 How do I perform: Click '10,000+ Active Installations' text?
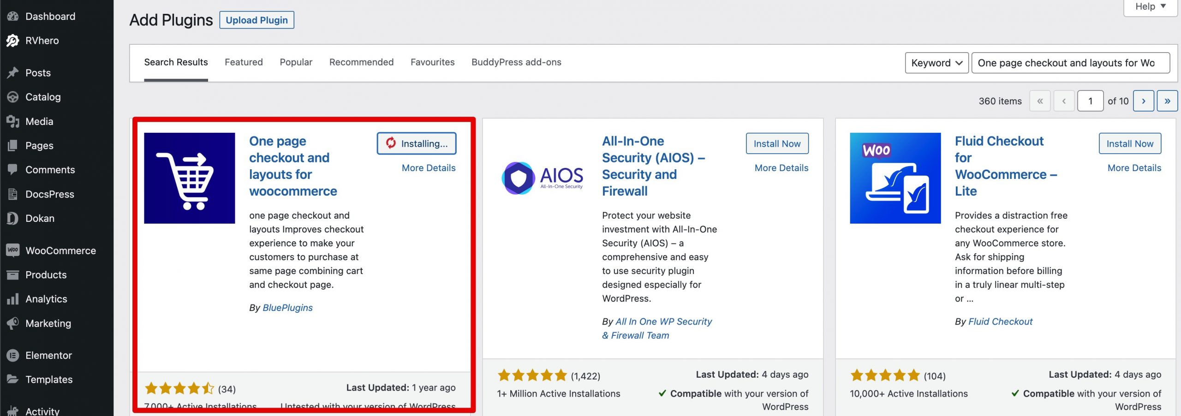pyautogui.click(x=909, y=393)
